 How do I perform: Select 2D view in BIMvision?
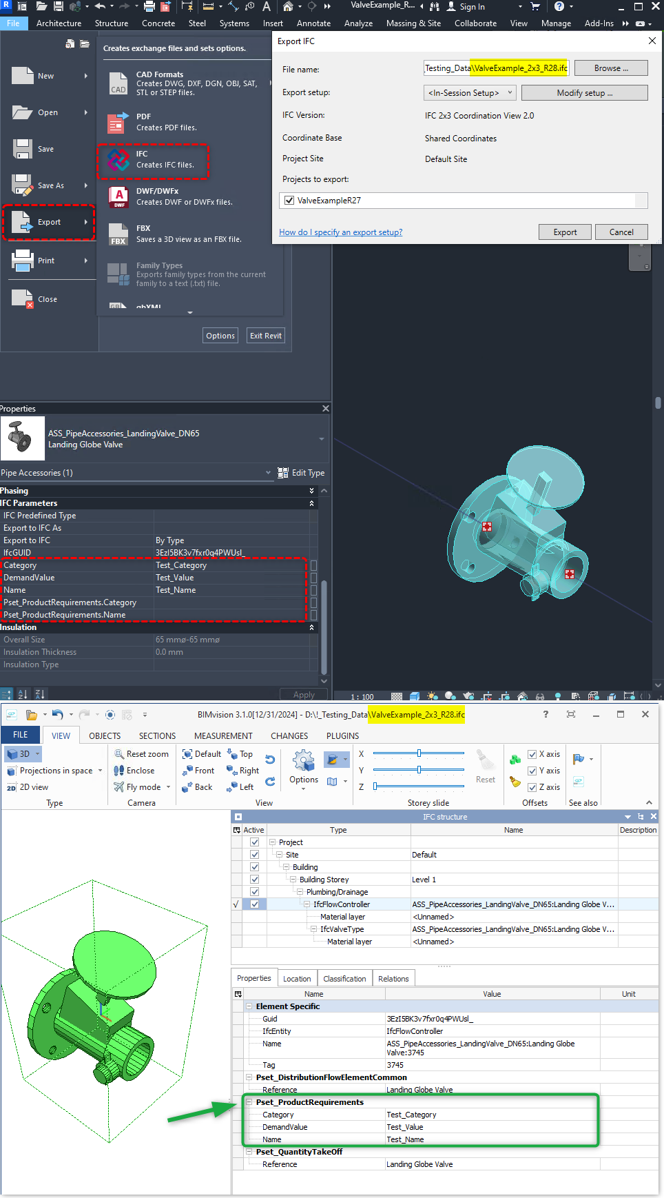pos(28,787)
